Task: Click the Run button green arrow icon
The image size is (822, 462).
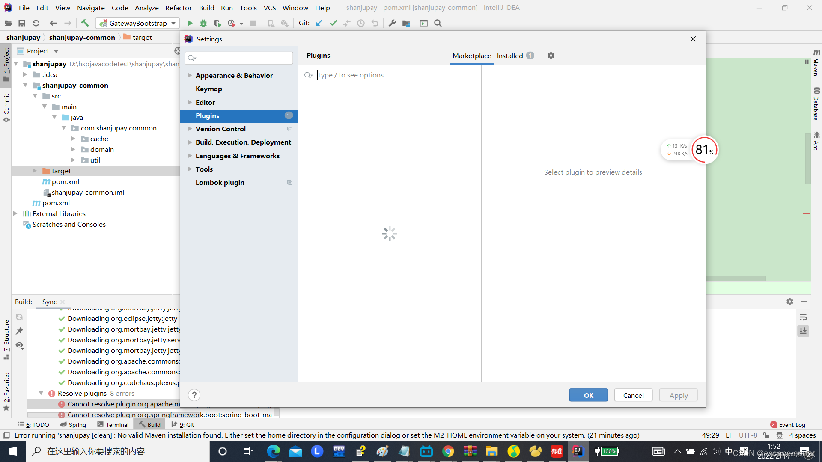Action: coord(190,23)
